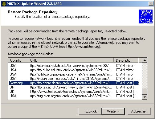Pick the tug.ctan.org USA repository
Viewport: 155px width, 119px height.
point(74,96)
